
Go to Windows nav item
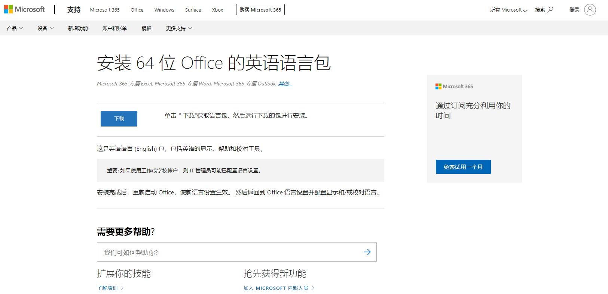164,10
